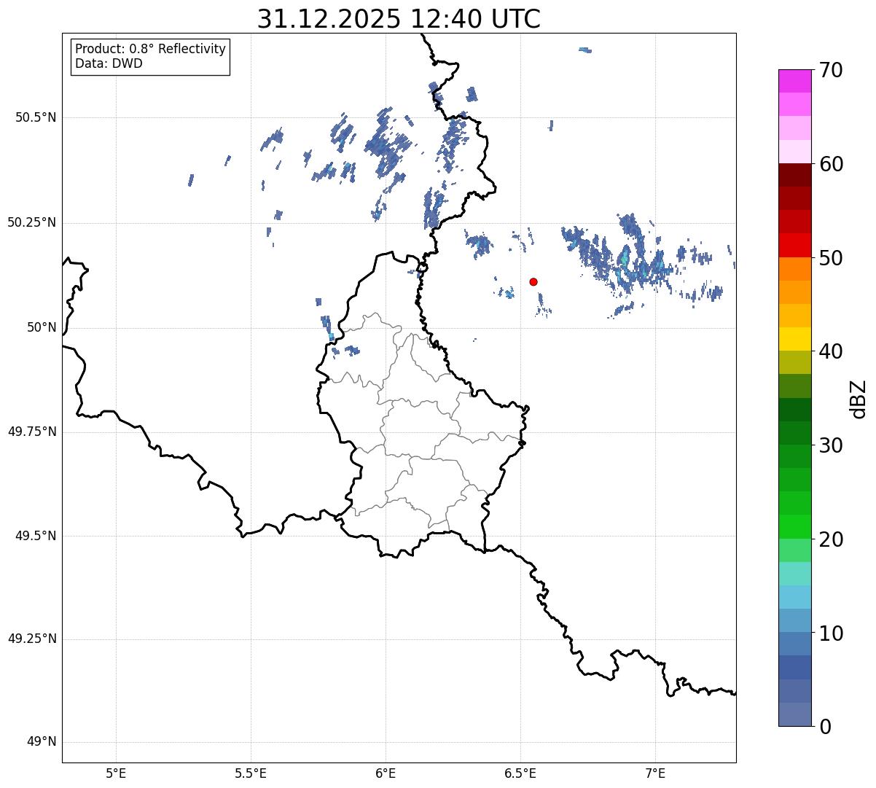
Task: Click the '49.5°N' latitude label
Action: tap(36, 536)
